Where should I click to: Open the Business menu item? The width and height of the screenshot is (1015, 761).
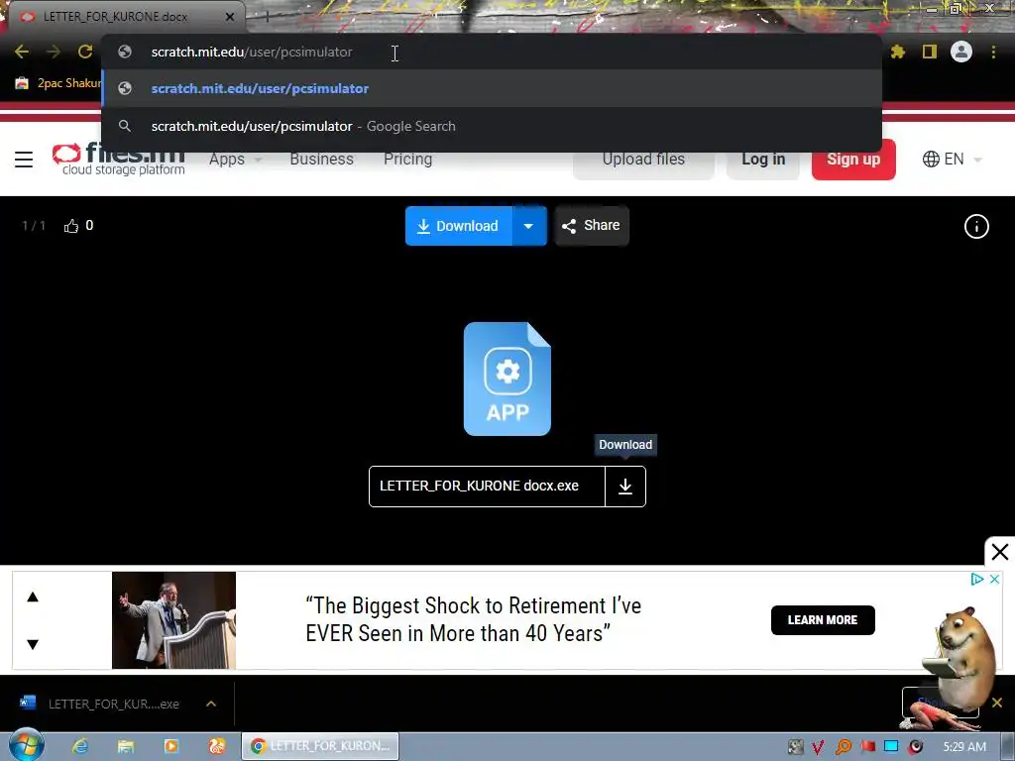tap(322, 160)
